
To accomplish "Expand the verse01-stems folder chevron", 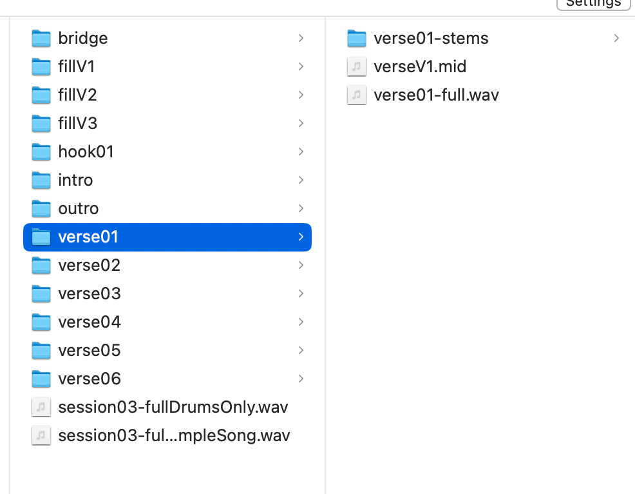I will point(616,39).
